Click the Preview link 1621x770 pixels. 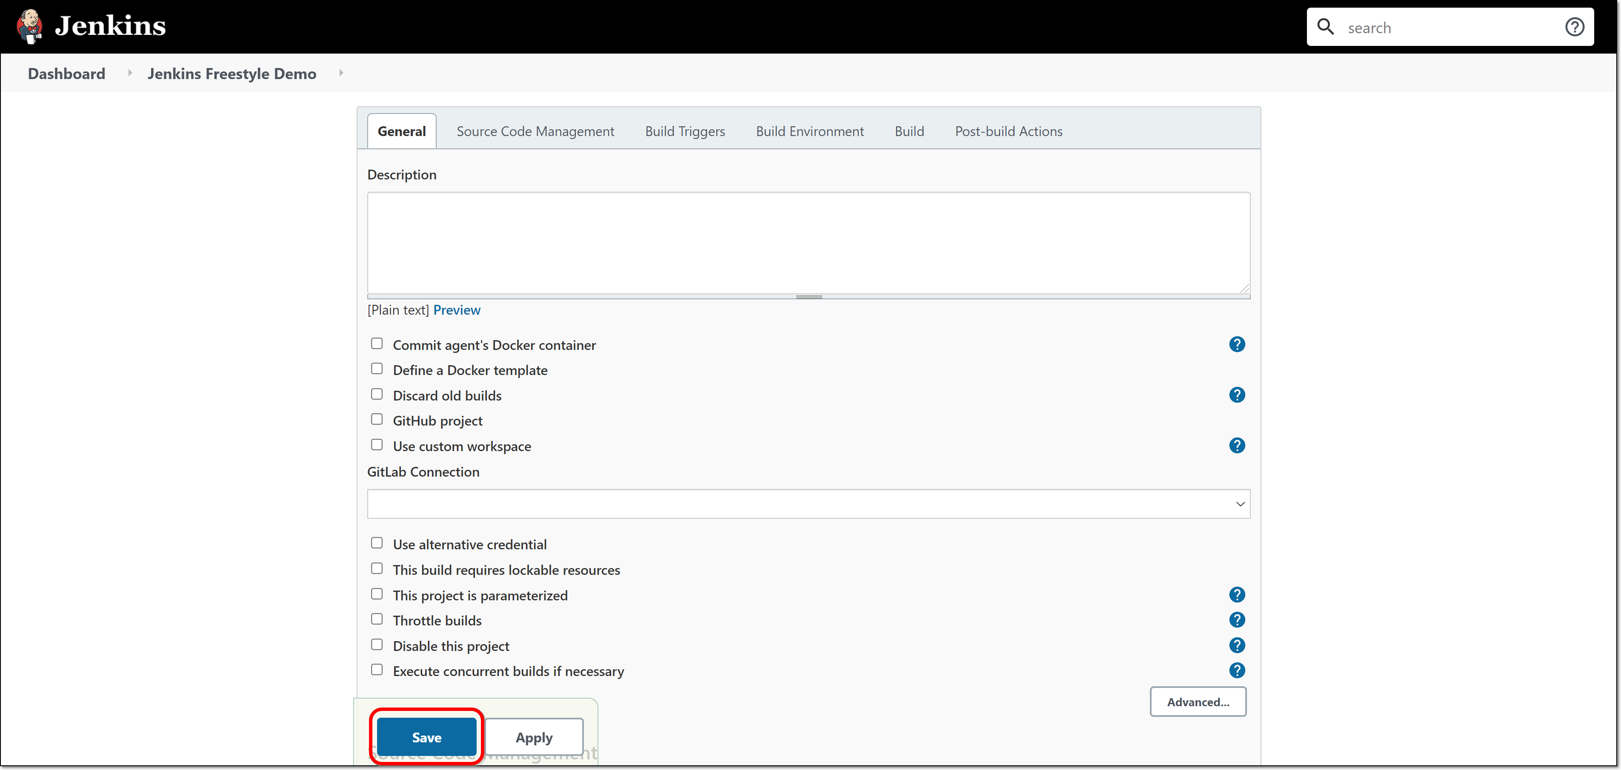(456, 310)
